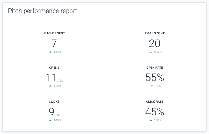
Task: Click the Clicks count 9
Action: pos(51,112)
